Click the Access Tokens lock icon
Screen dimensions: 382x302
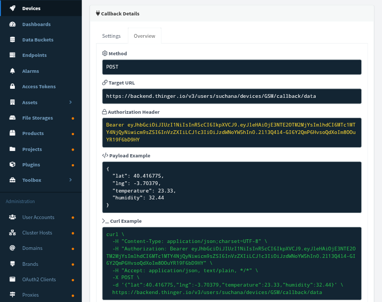[12, 87]
